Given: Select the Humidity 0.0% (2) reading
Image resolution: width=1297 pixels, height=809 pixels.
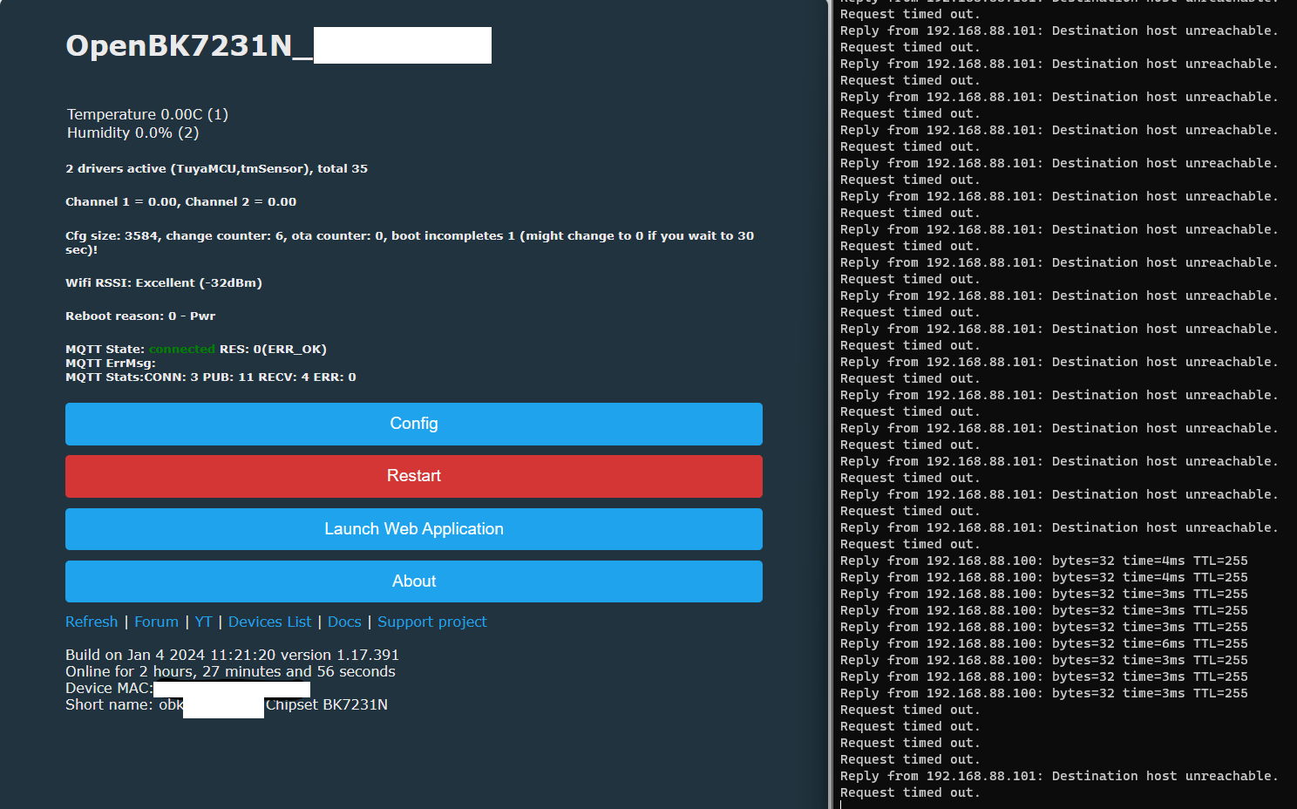Looking at the screenshot, I should point(133,133).
